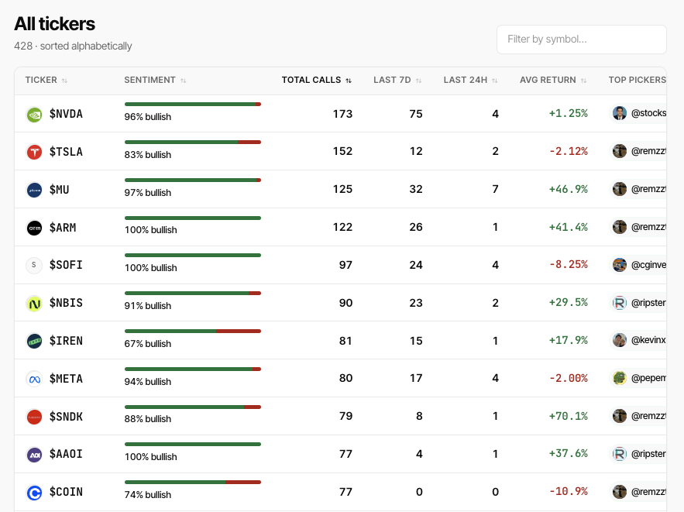Image resolution: width=684 pixels, height=512 pixels.
Task: Open the $NBIS ticker link
Action: [x=66, y=303]
